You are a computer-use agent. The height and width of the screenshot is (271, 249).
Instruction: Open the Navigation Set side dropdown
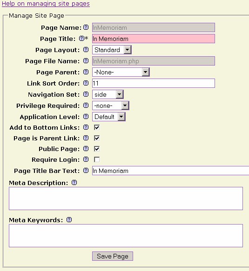(x=108, y=94)
